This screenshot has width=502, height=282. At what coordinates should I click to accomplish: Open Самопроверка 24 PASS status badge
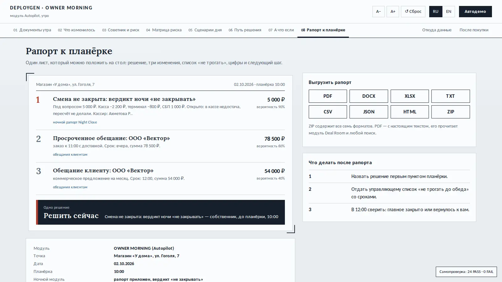[466, 272]
